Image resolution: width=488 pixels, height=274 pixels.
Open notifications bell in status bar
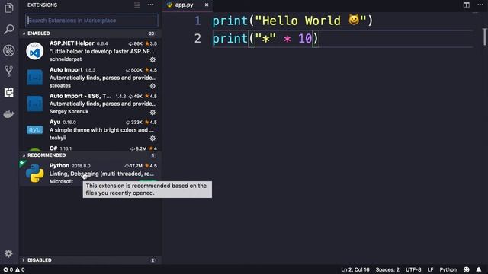(479, 269)
